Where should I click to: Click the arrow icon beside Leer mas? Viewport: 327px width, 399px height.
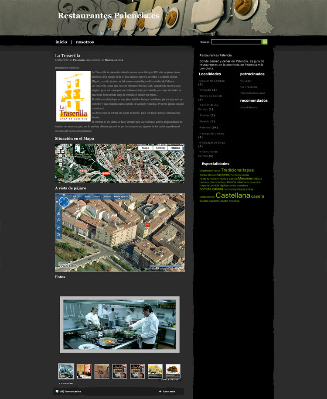pos(160,392)
